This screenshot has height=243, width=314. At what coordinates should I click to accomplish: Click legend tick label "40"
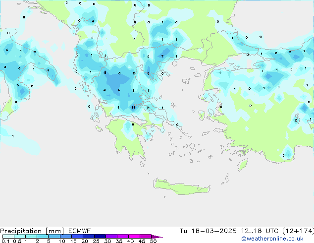coord(131,241)
